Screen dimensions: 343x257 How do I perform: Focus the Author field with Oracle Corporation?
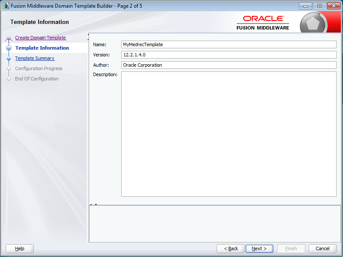click(229, 65)
